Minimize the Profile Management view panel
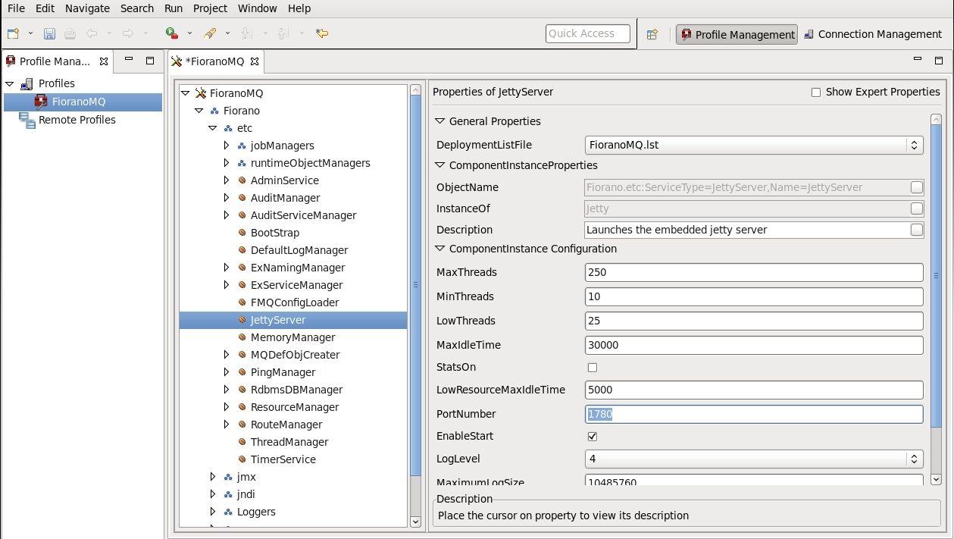This screenshot has width=954, height=539. 130,60
